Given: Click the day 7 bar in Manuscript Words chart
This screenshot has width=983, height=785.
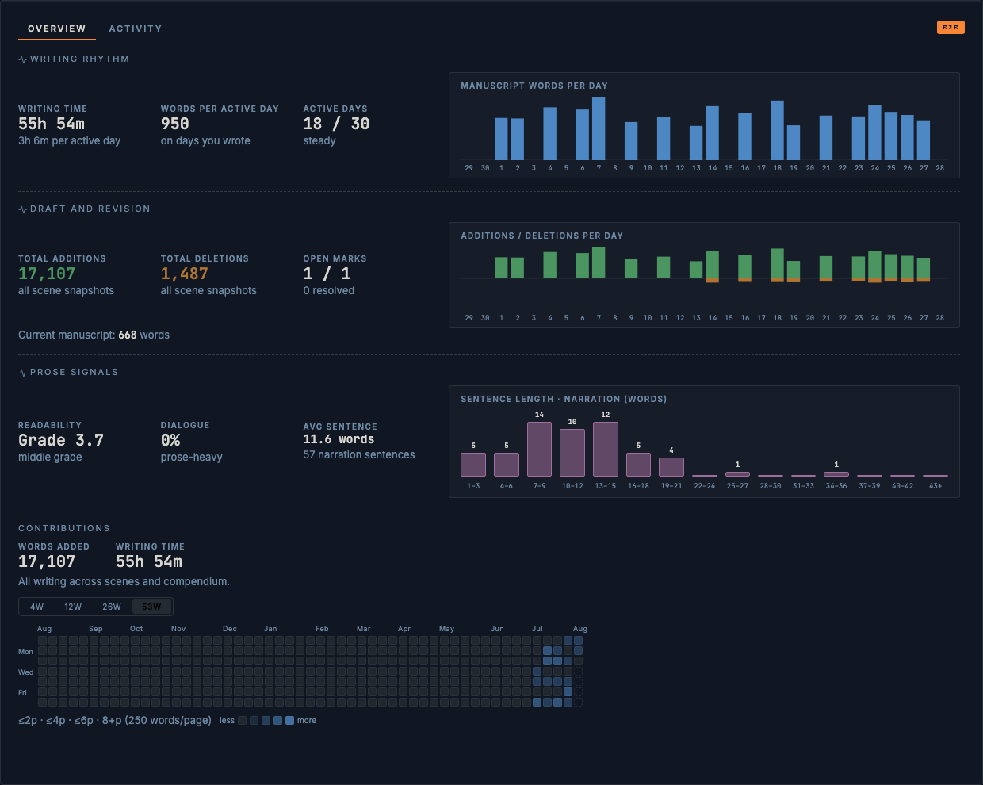Looking at the screenshot, I should click(x=599, y=128).
